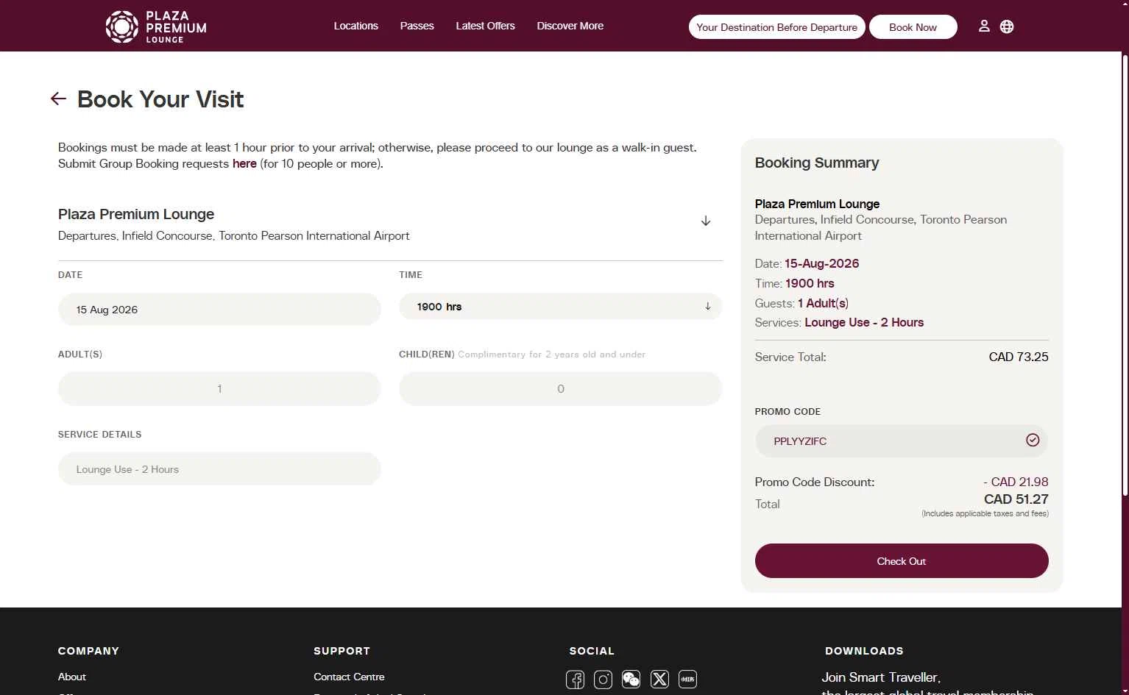Open the Contact Centre footer link
The image size is (1129, 695).
pos(349,677)
